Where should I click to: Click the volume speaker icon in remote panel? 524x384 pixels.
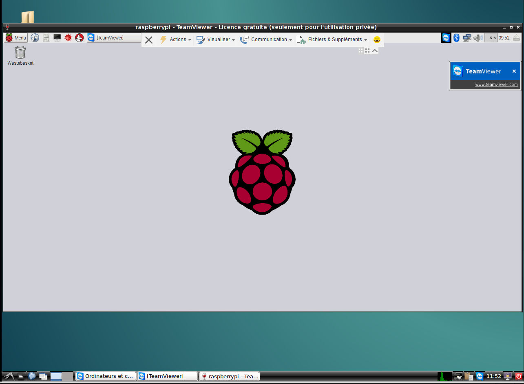(x=478, y=38)
